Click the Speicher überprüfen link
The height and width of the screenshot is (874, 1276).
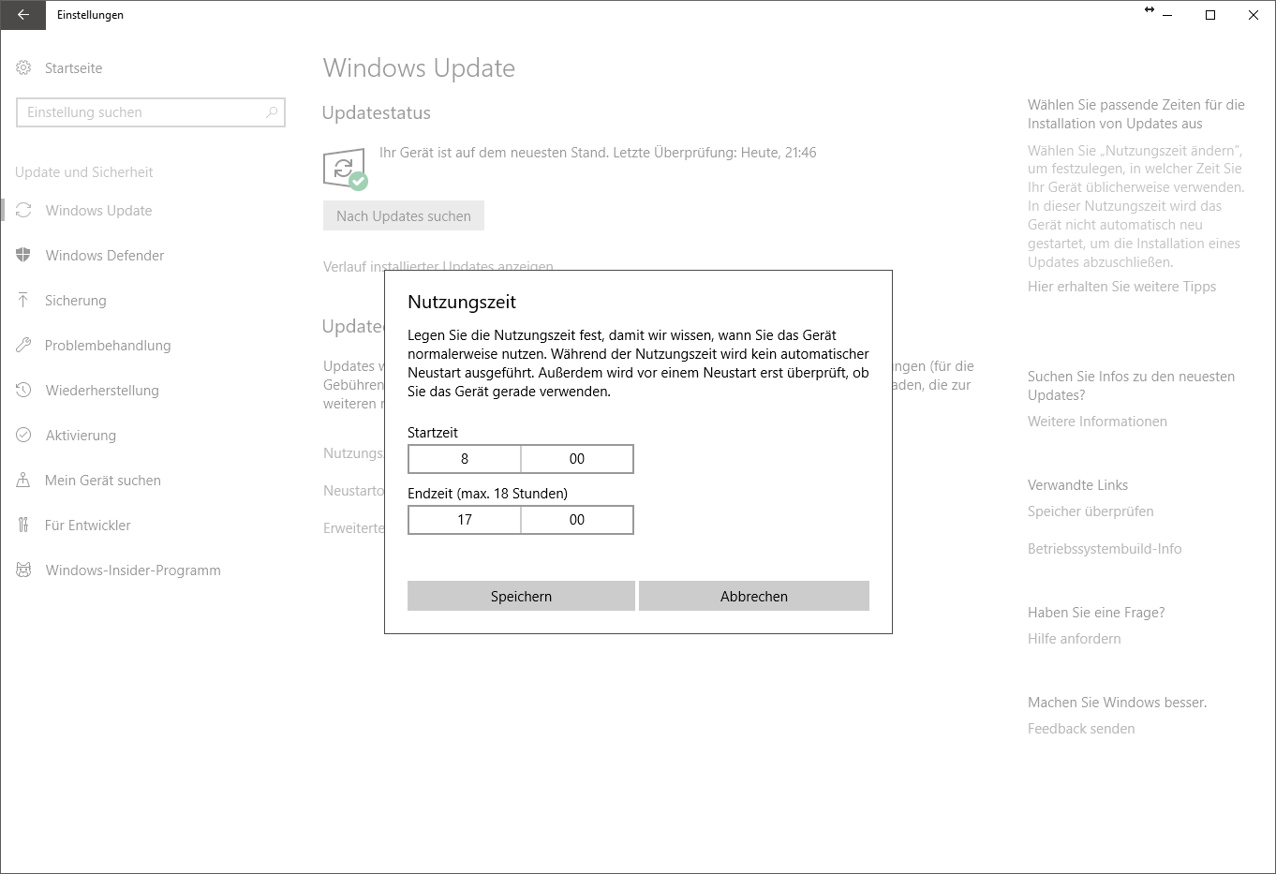click(1091, 511)
